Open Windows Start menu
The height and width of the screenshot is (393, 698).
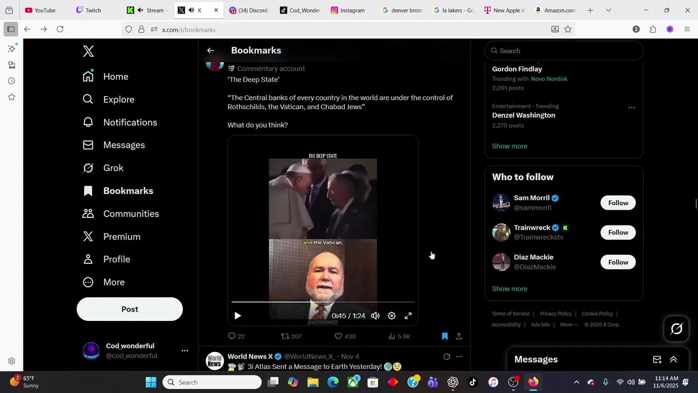point(151,382)
